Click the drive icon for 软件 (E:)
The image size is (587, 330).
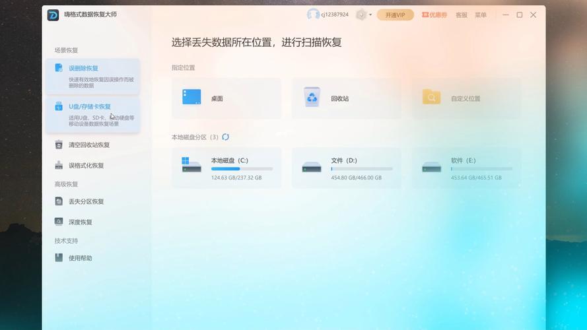pyautogui.click(x=432, y=167)
